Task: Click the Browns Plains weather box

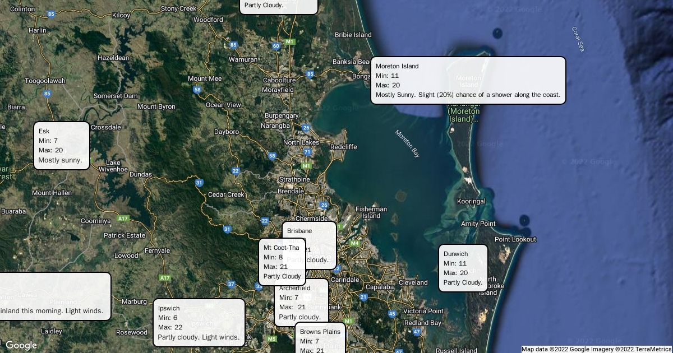Action: (x=320, y=338)
